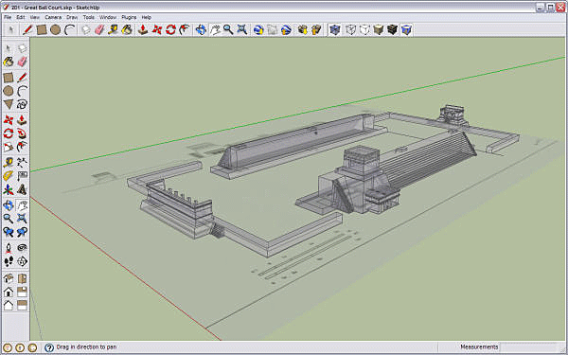Select the Polygon tool in left toolset

point(9,105)
